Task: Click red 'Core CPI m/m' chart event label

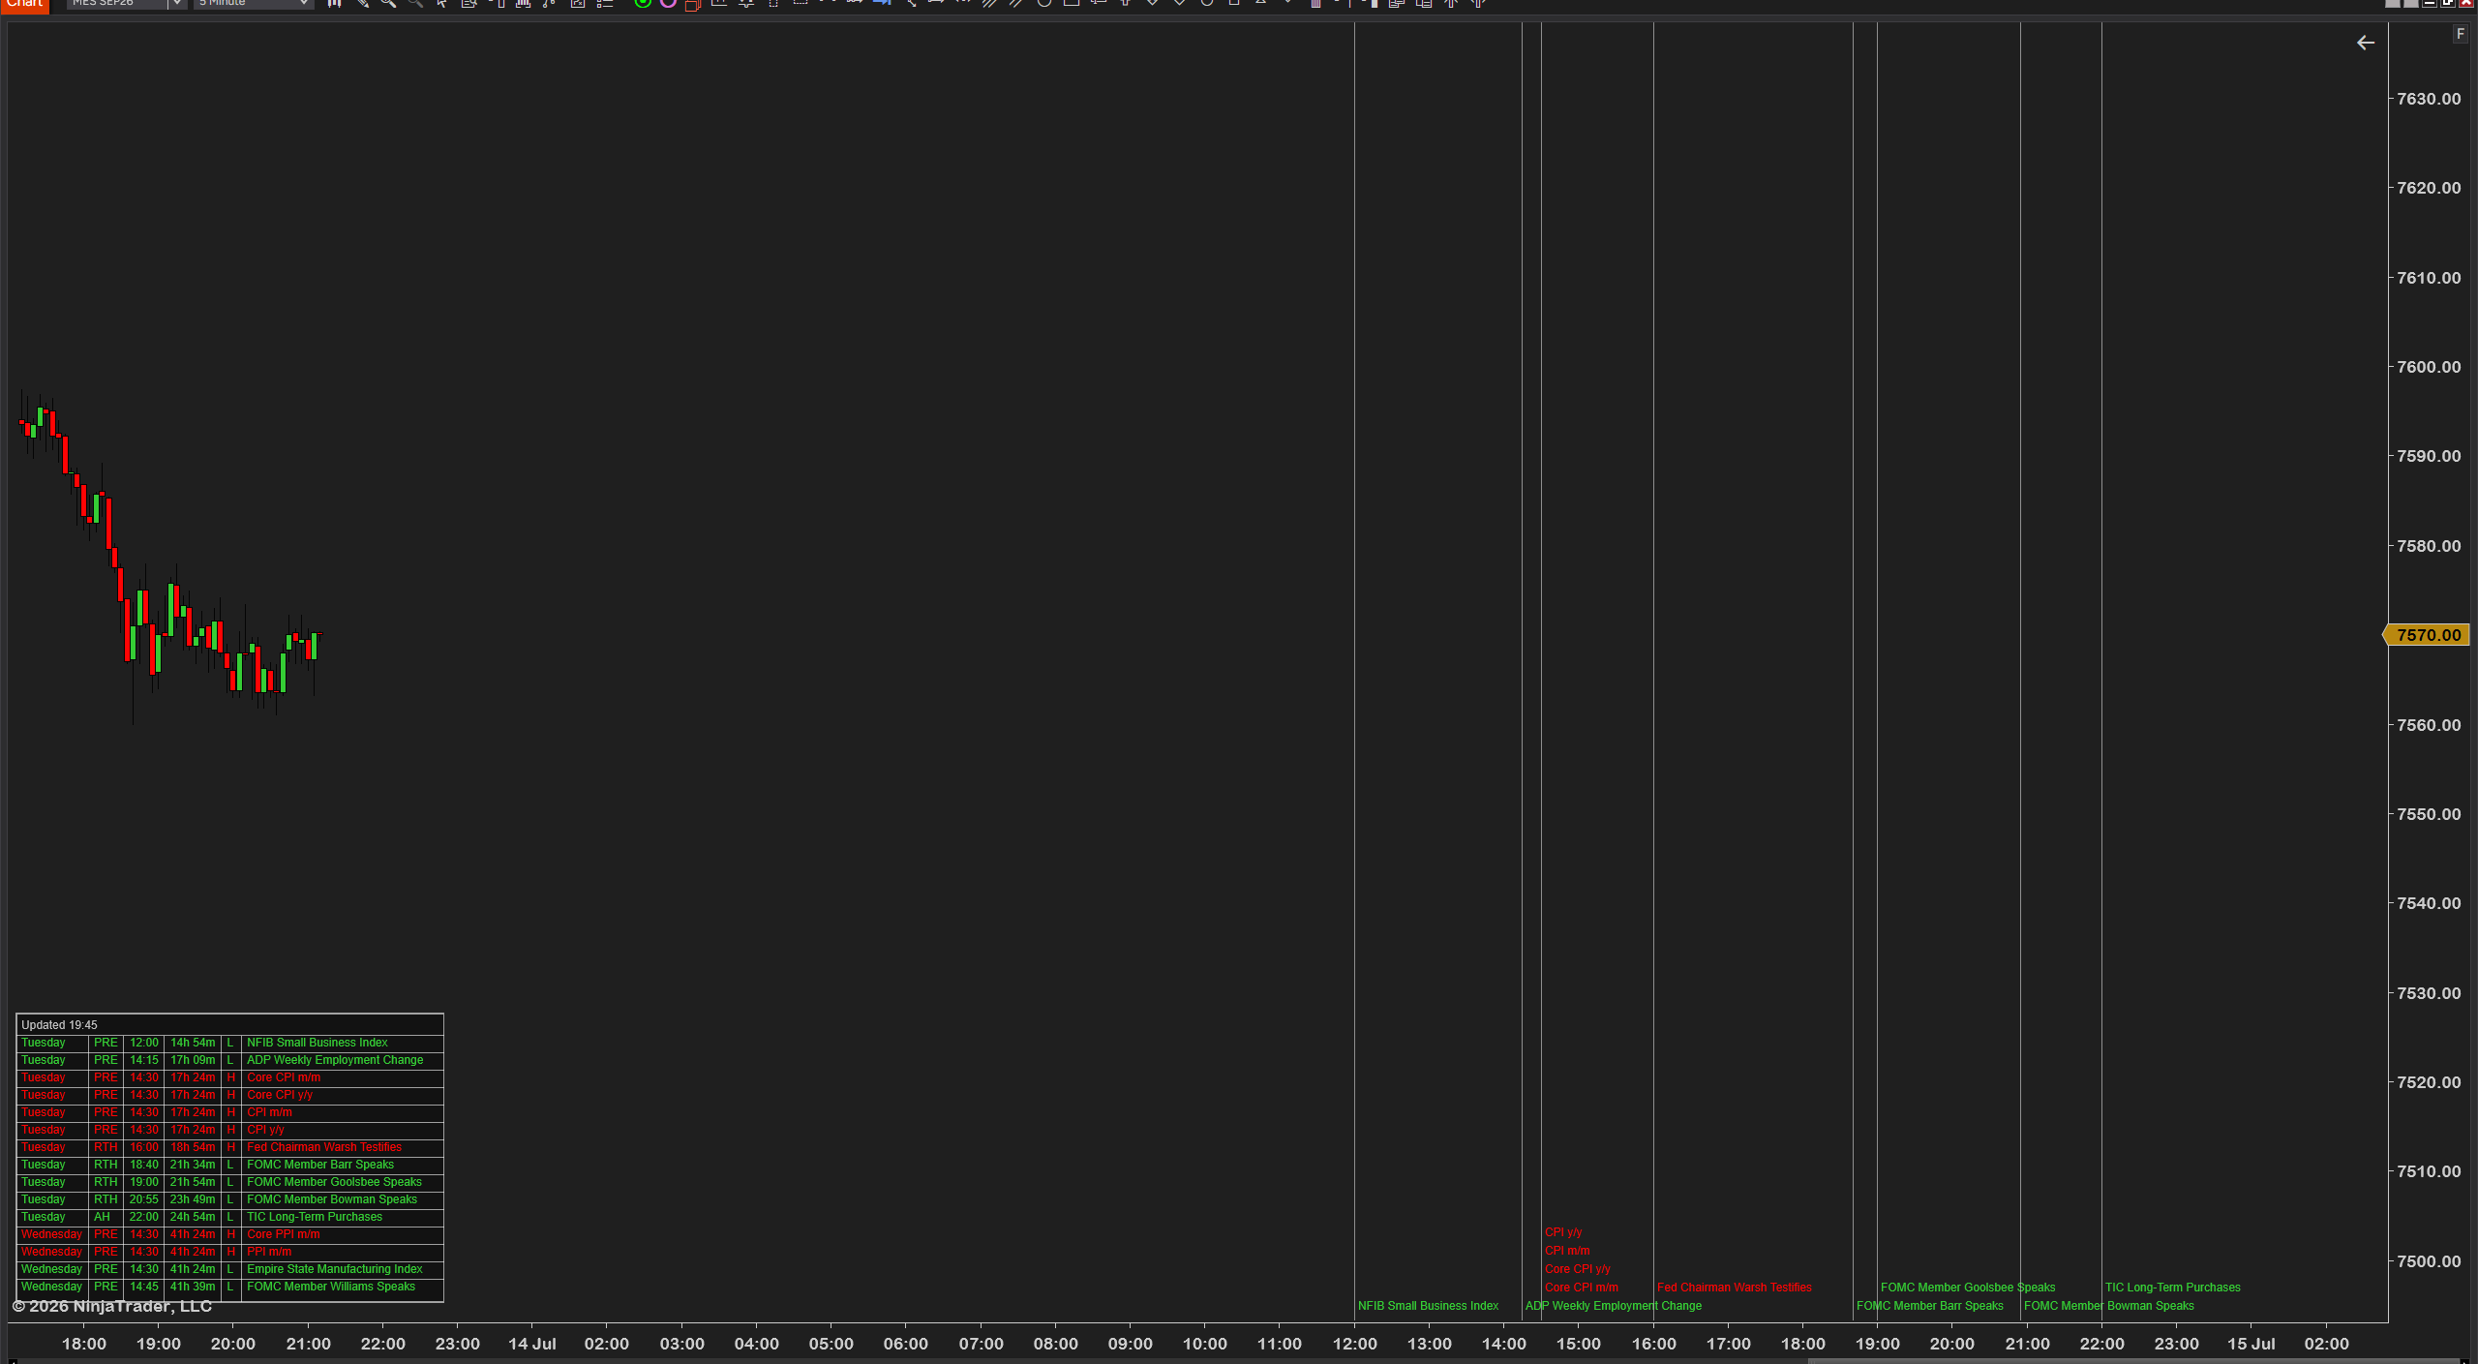Action: [x=1582, y=1288]
